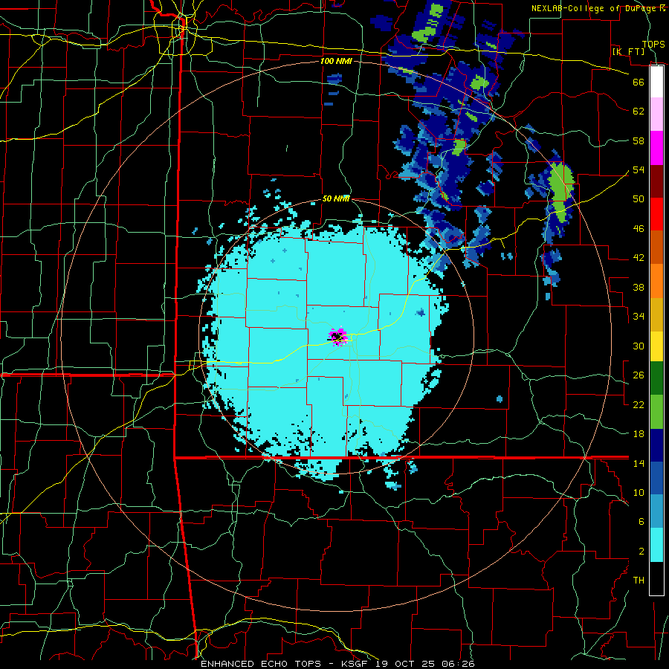Click the light pink swatch between 58 and 62

coord(656,114)
